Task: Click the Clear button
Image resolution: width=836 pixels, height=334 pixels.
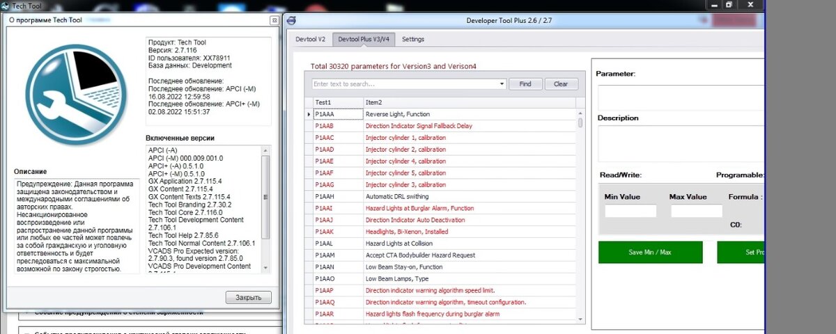Action: (x=561, y=84)
